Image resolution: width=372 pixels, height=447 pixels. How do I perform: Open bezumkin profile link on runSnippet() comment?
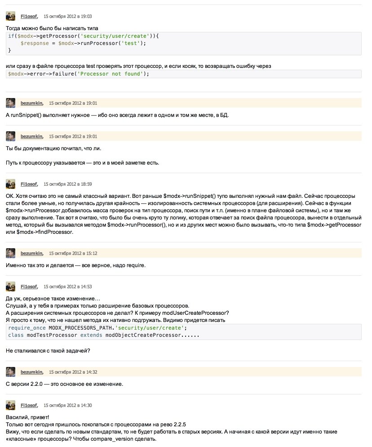[x=31, y=103]
